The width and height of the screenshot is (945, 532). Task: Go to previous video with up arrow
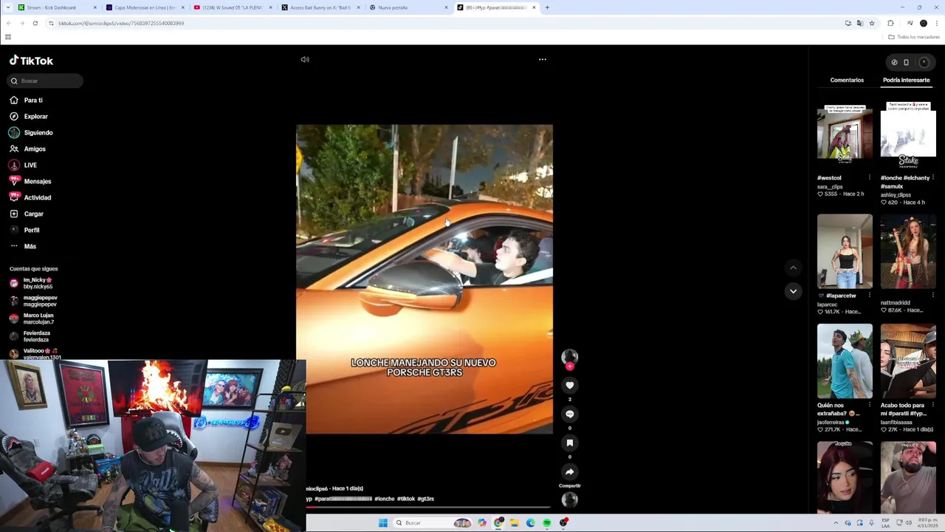click(x=793, y=267)
